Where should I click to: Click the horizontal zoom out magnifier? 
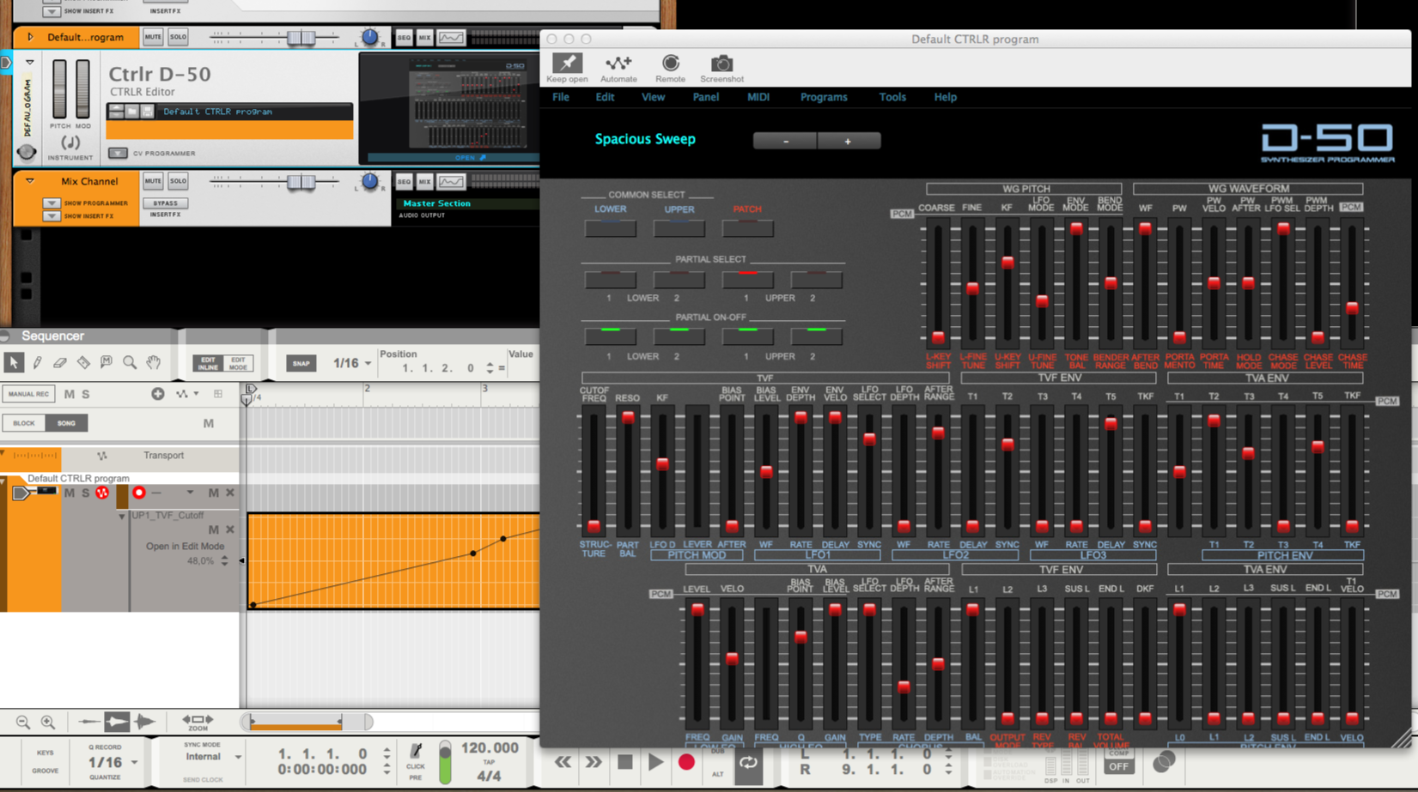[x=23, y=722]
